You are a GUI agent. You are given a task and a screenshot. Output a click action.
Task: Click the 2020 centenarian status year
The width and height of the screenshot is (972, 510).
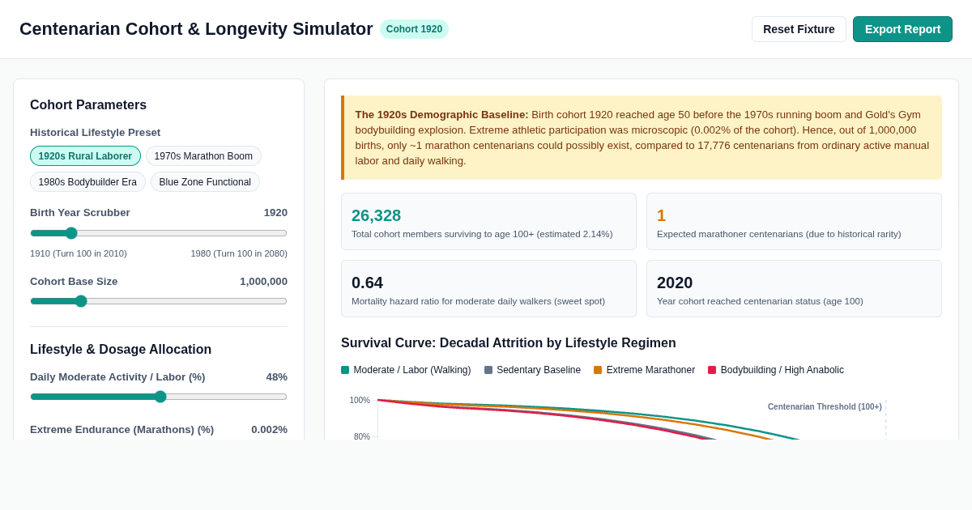(675, 283)
